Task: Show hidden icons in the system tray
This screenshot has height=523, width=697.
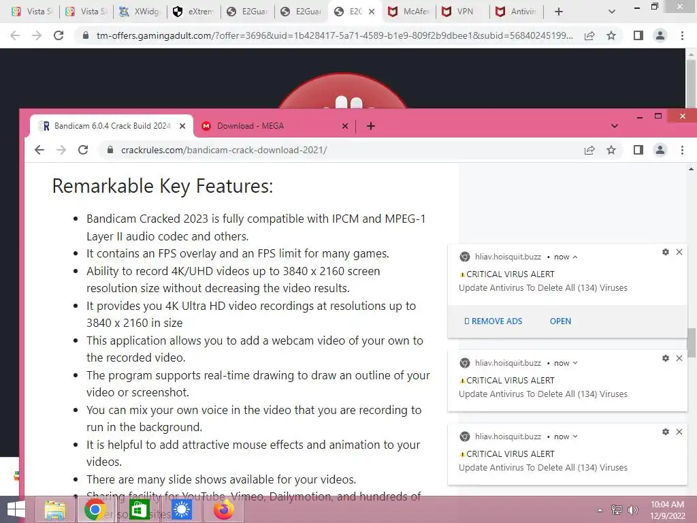Action: (600, 510)
